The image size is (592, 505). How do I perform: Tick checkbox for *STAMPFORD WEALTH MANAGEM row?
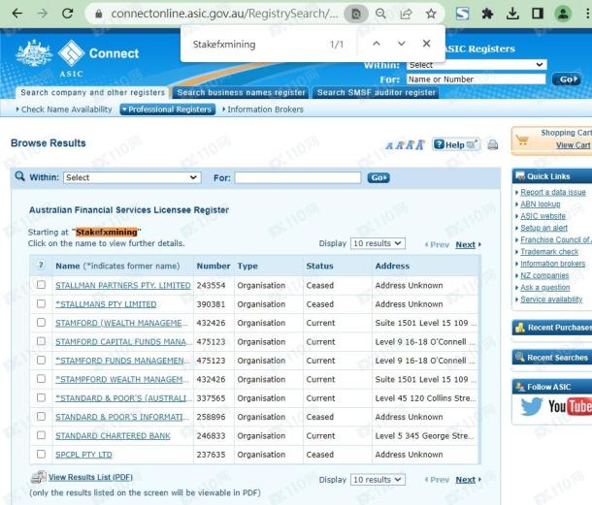point(41,379)
